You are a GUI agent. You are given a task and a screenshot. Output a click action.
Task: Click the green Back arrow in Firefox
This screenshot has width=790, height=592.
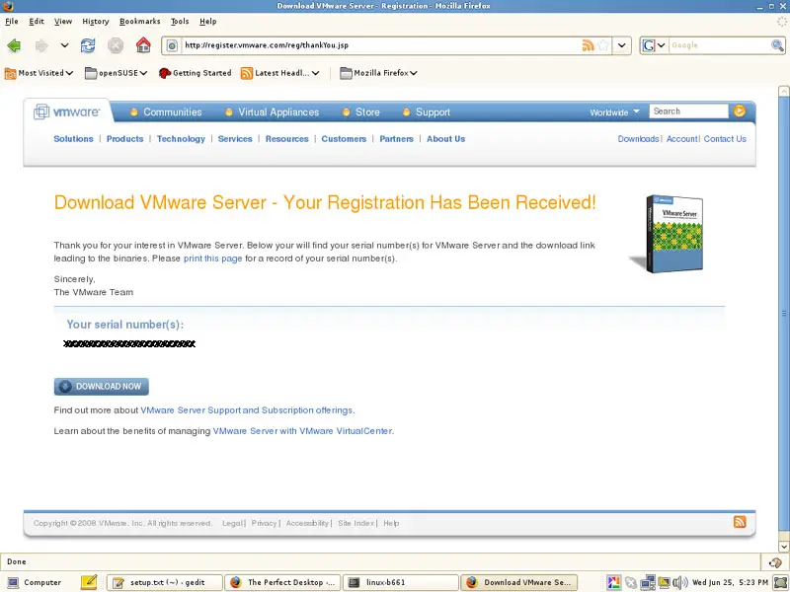[14, 45]
